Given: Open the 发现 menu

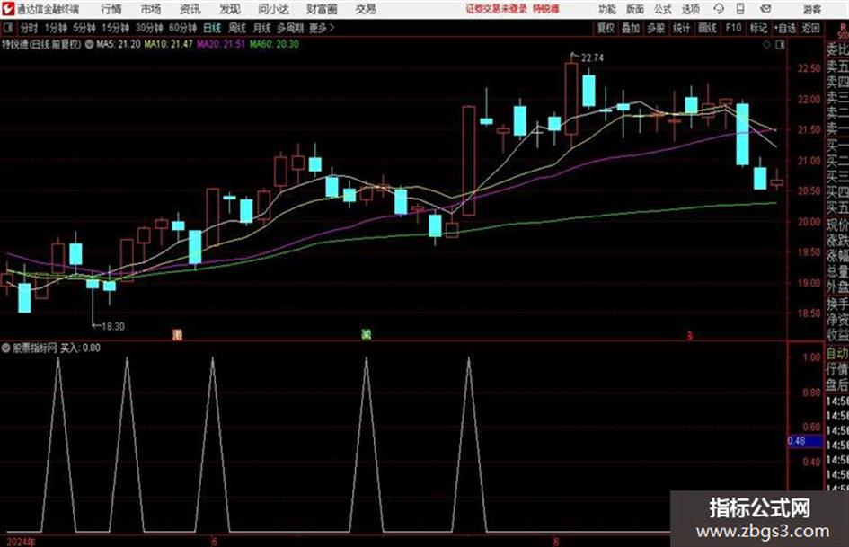Looking at the screenshot, I should [230, 9].
